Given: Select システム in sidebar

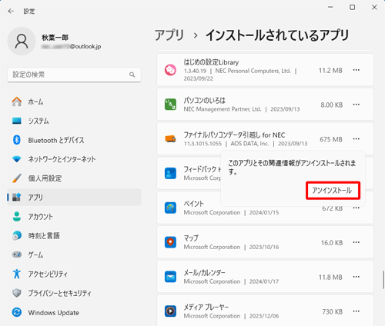Looking at the screenshot, I should coord(74,121).
